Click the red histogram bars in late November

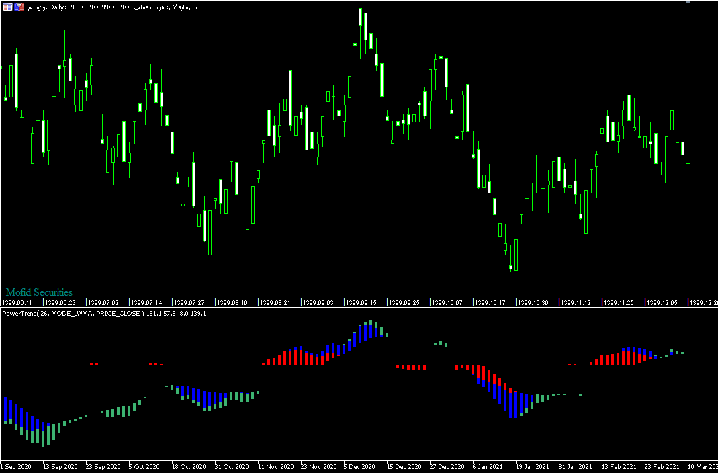[296, 356]
